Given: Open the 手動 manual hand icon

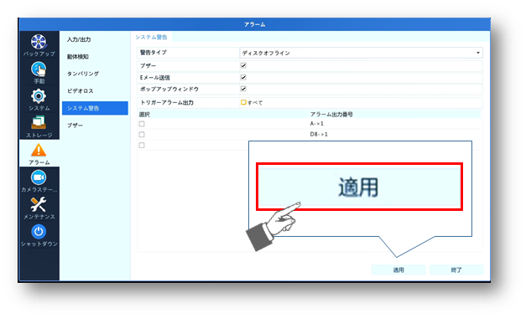Looking at the screenshot, I should (x=39, y=69).
